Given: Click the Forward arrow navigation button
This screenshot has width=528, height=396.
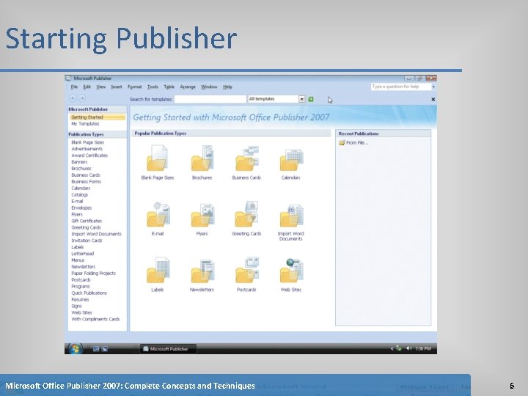Looking at the screenshot, I should click(x=82, y=98).
